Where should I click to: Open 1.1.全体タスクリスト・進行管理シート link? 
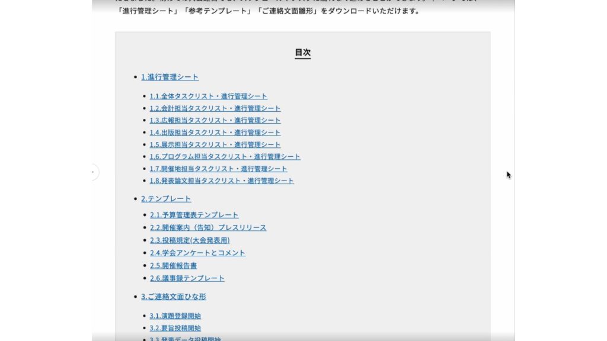tap(208, 96)
